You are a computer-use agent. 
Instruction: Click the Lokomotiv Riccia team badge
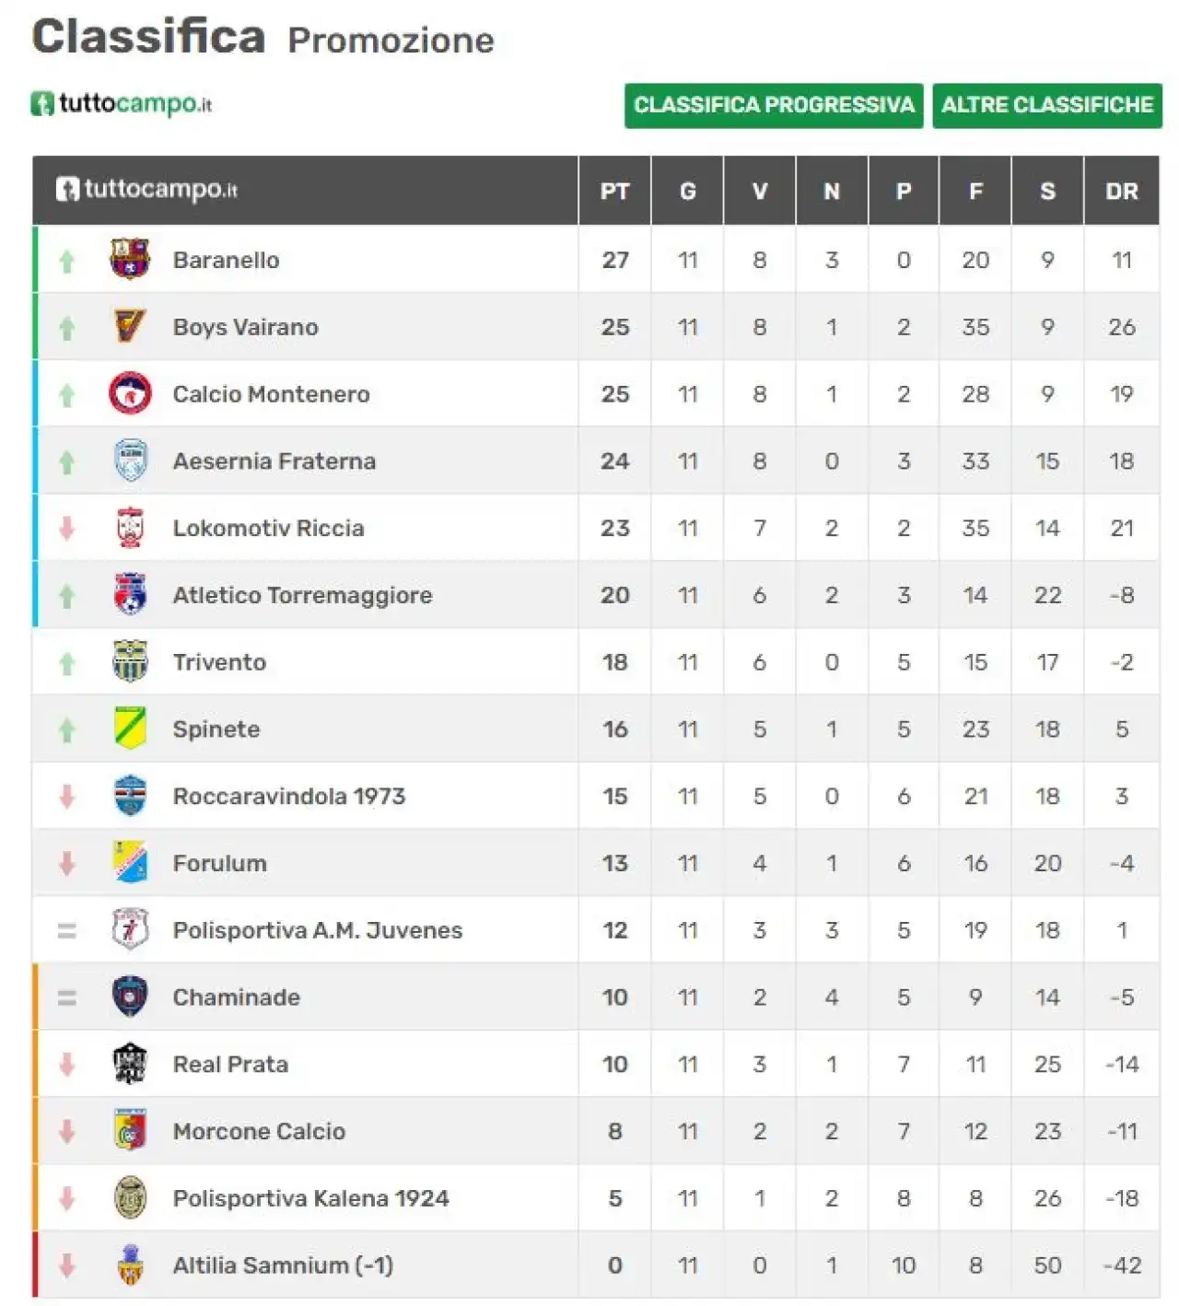click(130, 528)
